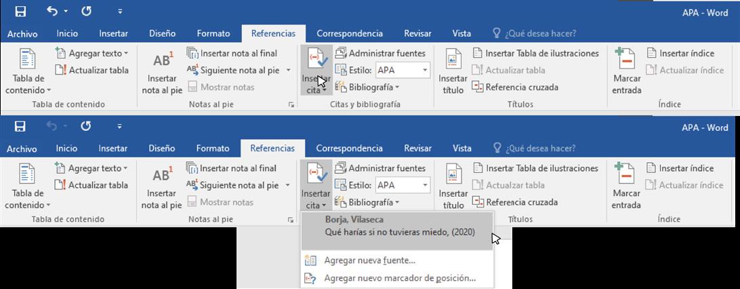Open the Estilo APA combo box in the upper window
The width and height of the screenshot is (740, 289).
click(x=403, y=71)
